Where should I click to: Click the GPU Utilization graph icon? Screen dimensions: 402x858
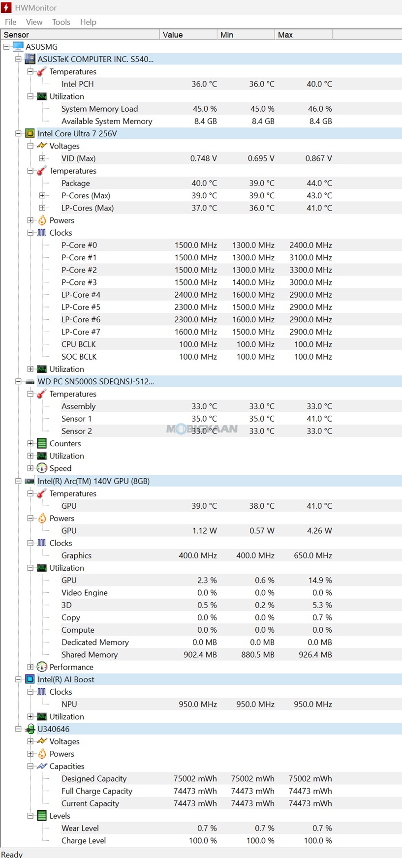(x=42, y=568)
